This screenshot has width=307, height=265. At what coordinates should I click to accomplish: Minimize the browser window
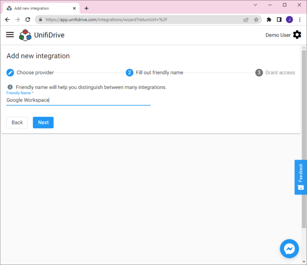pos(270,5)
